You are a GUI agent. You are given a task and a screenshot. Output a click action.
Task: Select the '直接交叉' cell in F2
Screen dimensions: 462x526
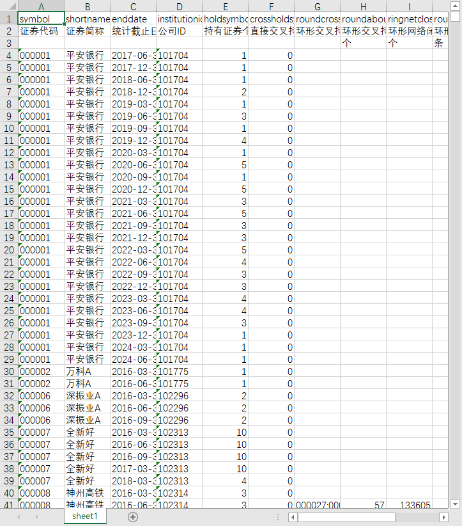[x=272, y=31]
